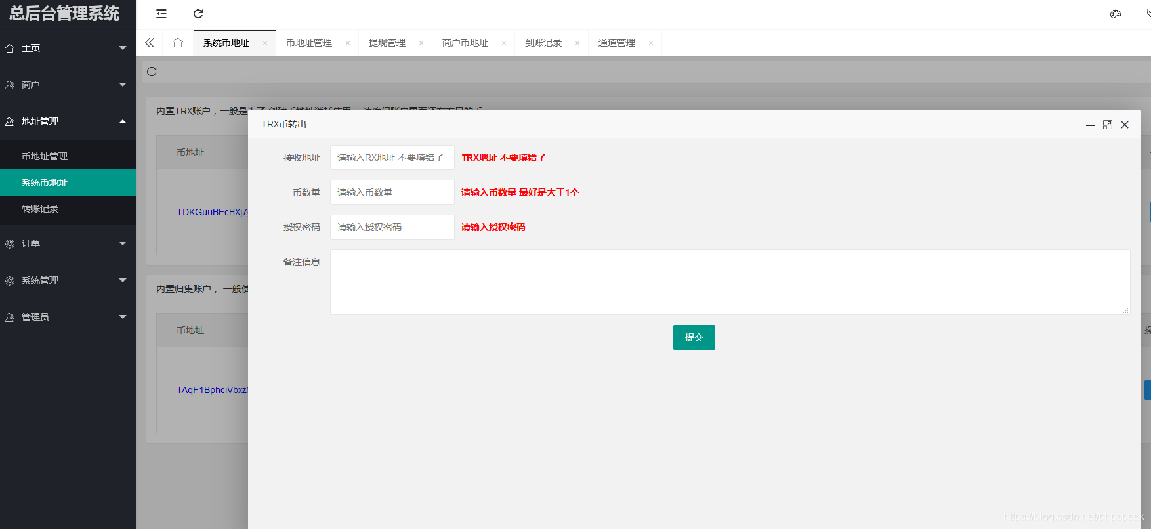Open the TAqF1BphciVbxz address link
This screenshot has height=529, width=1151.
(x=212, y=390)
